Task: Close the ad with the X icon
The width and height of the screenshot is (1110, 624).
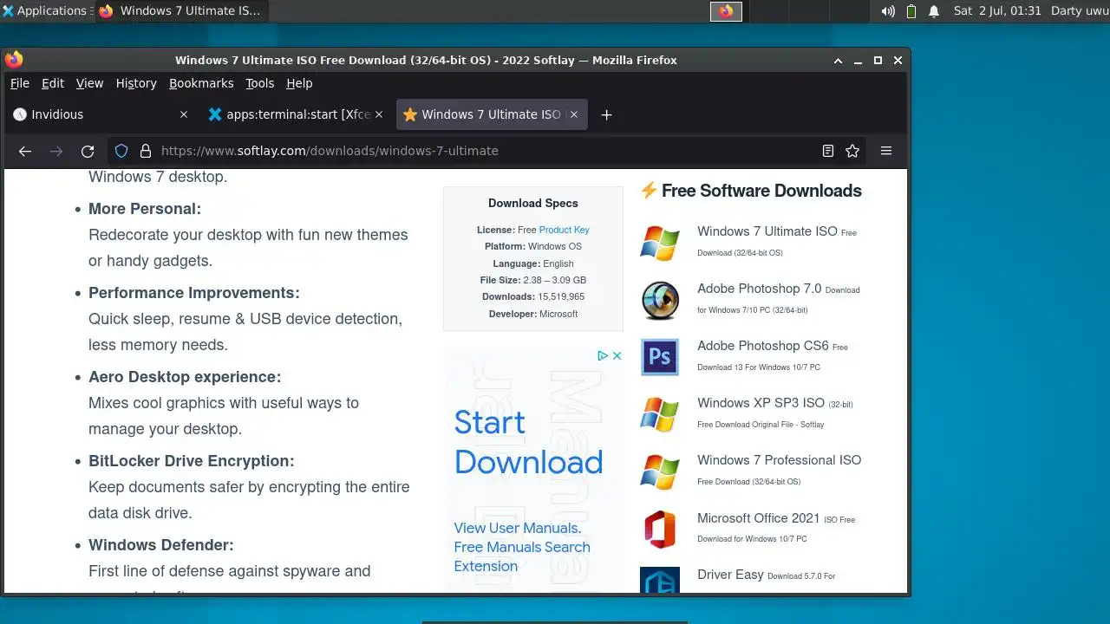Action: click(x=617, y=355)
